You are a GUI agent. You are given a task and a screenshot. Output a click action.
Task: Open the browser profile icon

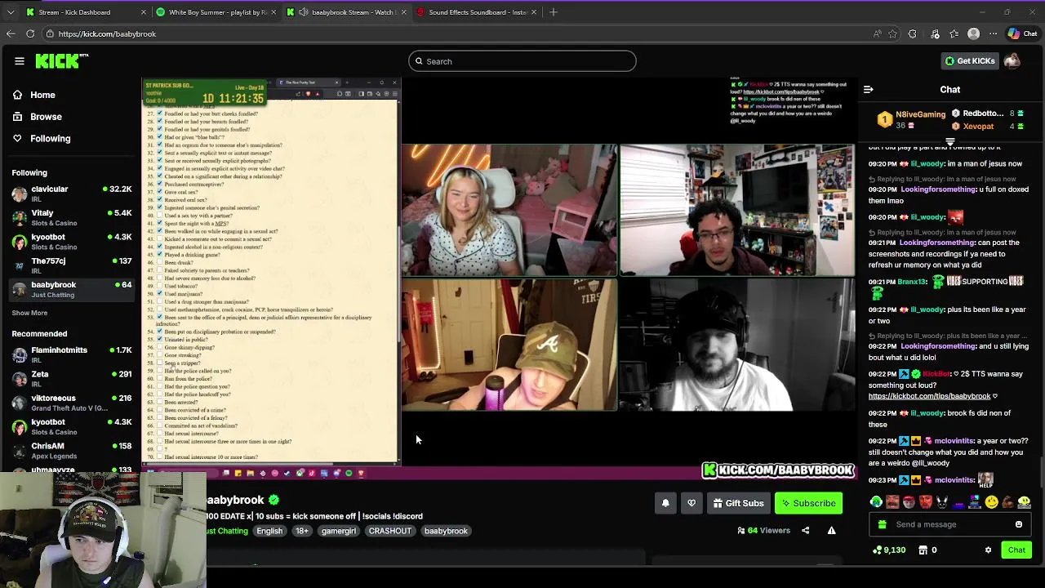click(x=973, y=34)
